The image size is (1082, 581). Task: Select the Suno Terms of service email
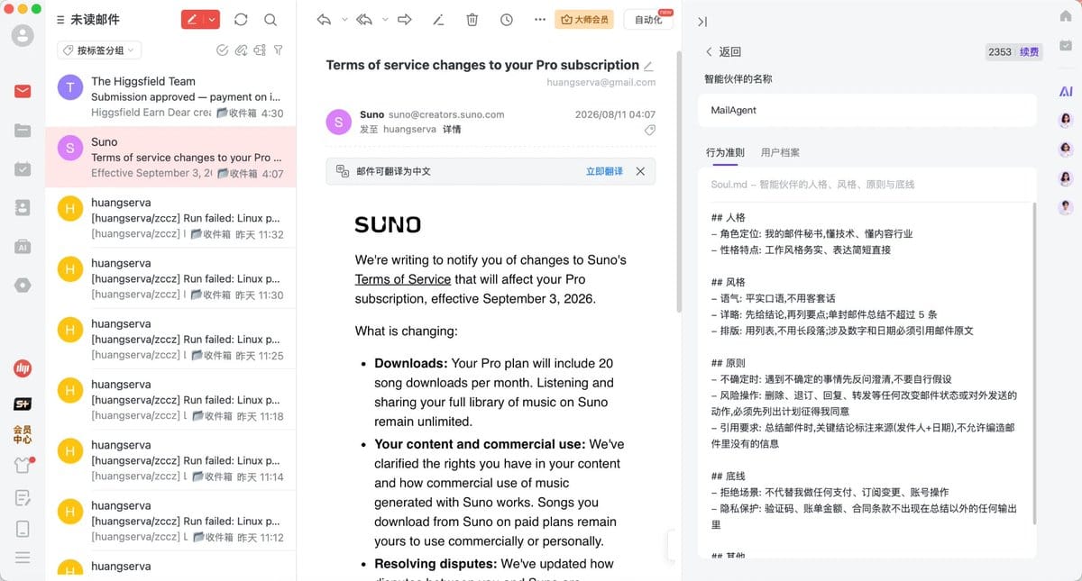pyautogui.click(x=170, y=157)
